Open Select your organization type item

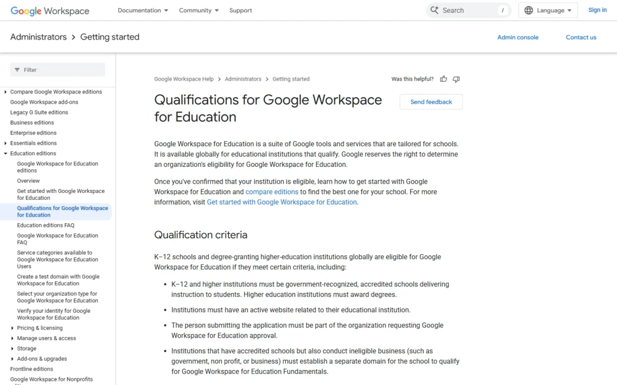(x=58, y=297)
